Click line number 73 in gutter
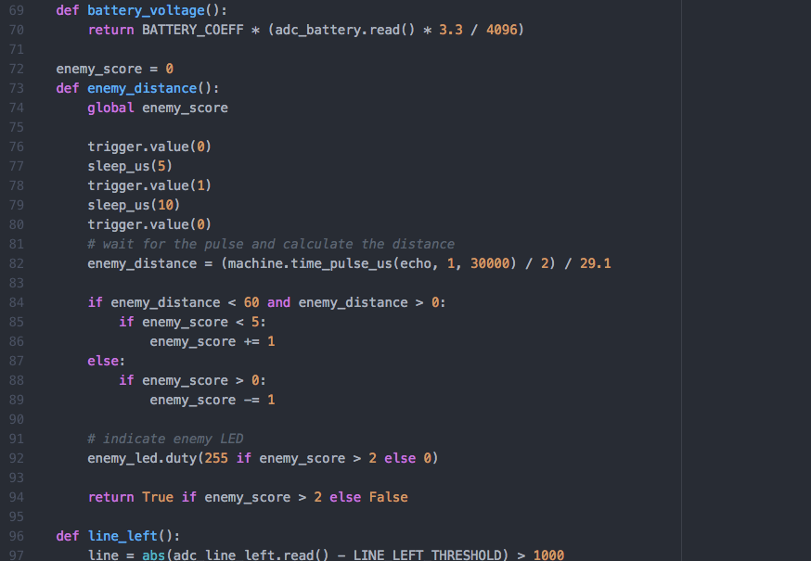The height and width of the screenshot is (561, 811). 17,88
